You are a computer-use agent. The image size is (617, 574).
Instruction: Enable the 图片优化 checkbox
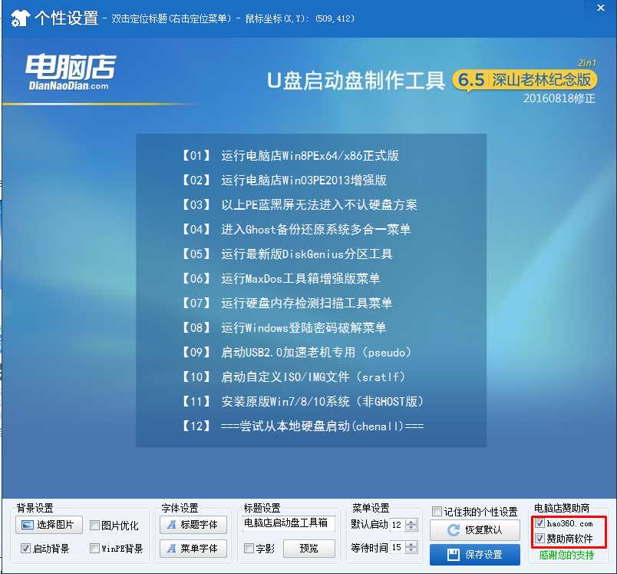pyautogui.click(x=94, y=526)
